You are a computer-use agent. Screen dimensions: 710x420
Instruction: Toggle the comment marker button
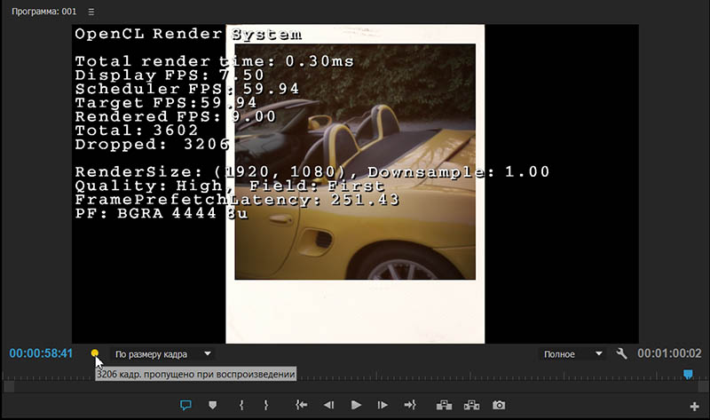coord(185,405)
